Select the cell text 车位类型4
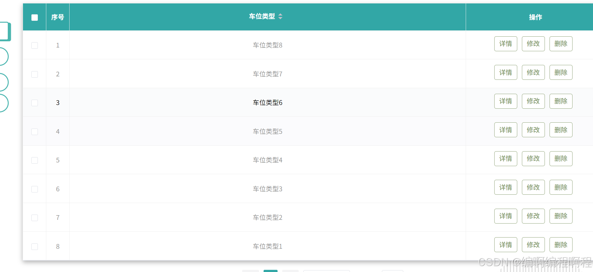The width and height of the screenshot is (593, 272). pyautogui.click(x=268, y=160)
